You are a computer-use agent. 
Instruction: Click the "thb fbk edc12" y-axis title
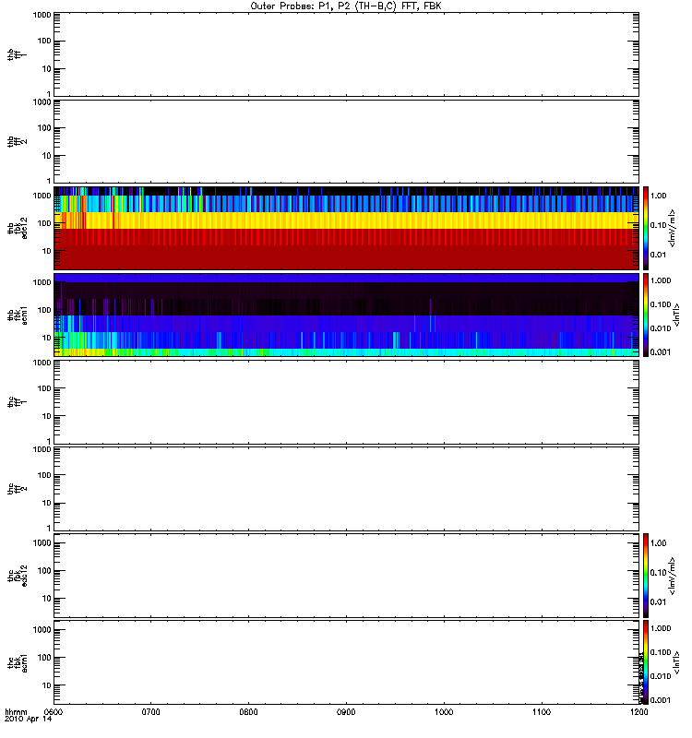tap(18, 228)
